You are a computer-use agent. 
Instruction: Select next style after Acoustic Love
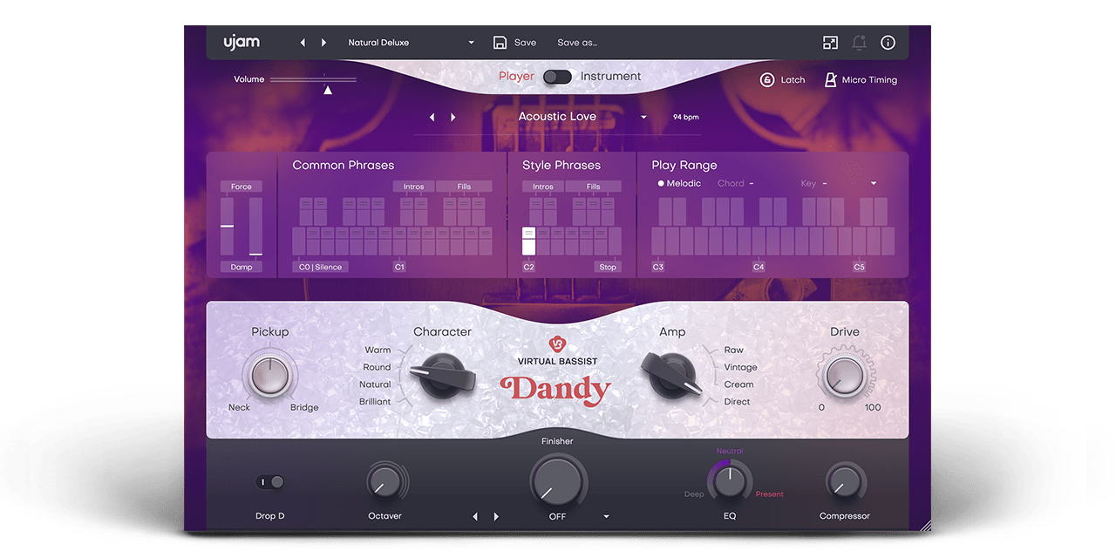click(x=453, y=117)
